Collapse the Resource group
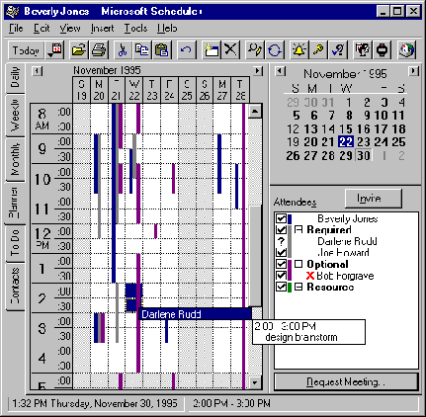Viewport: 426px width, 417px height. [298, 287]
